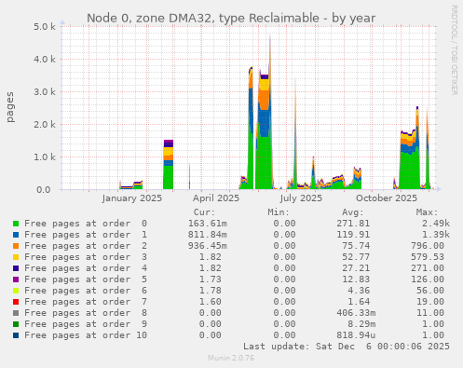This screenshot has width=463, height=368.
Task: Click the average value '406.33m'
Action: (356, 313)
